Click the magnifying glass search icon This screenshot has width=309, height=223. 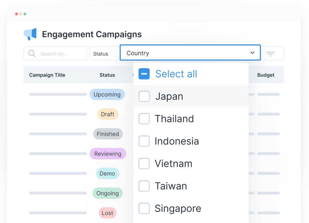pos(32,53)
